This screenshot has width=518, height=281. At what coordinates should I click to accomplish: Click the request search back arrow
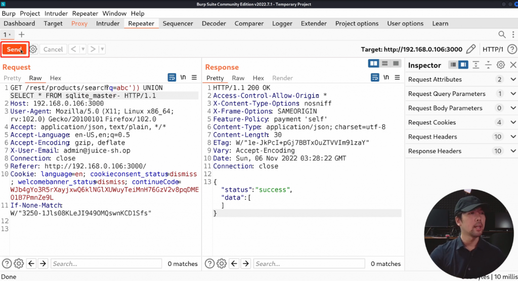[x=31, y=263]
